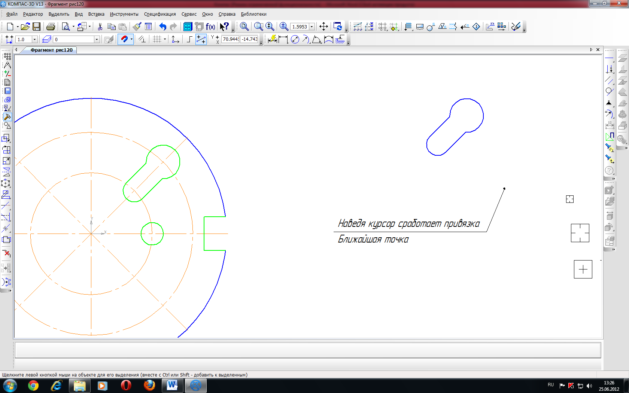The image size is (629, 393).
Task: Open the grid options dropdown arrow
Action: [165, 39]
